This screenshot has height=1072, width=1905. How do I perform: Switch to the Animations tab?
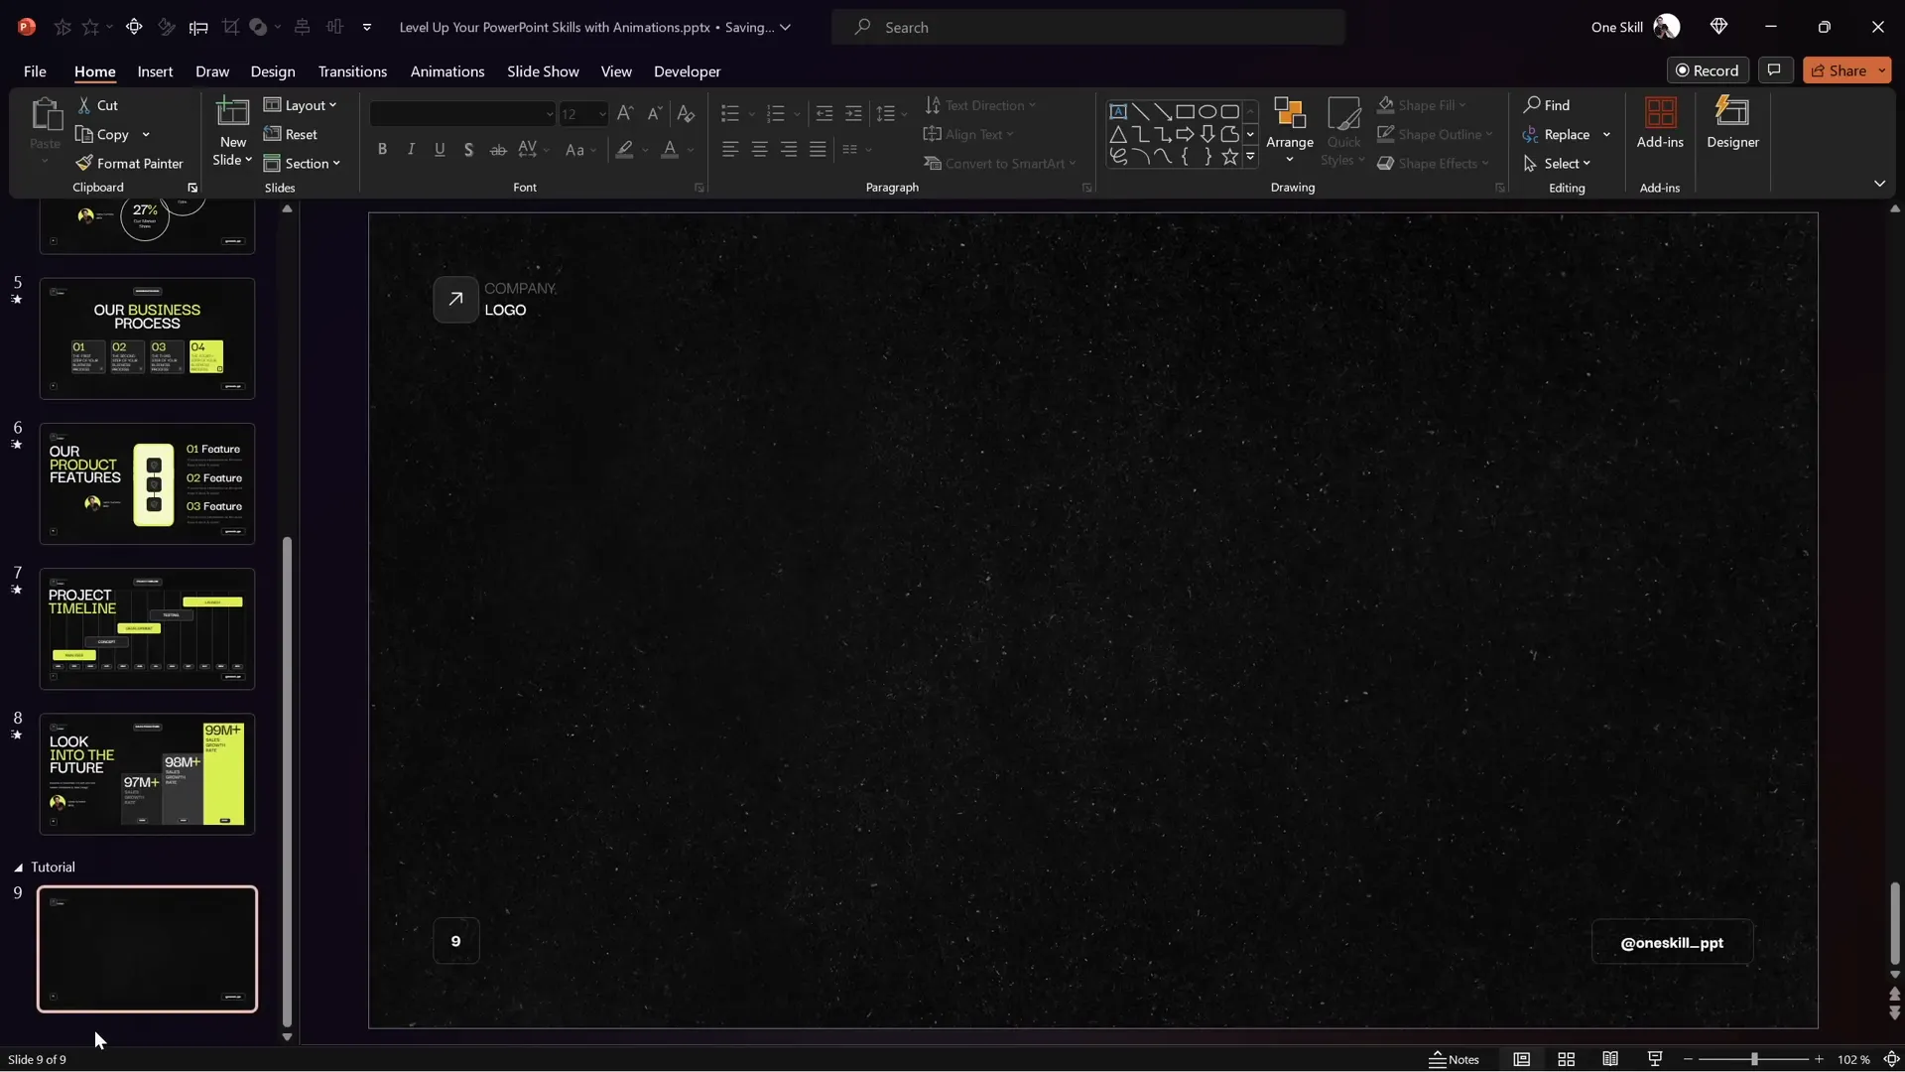point(447,71)
